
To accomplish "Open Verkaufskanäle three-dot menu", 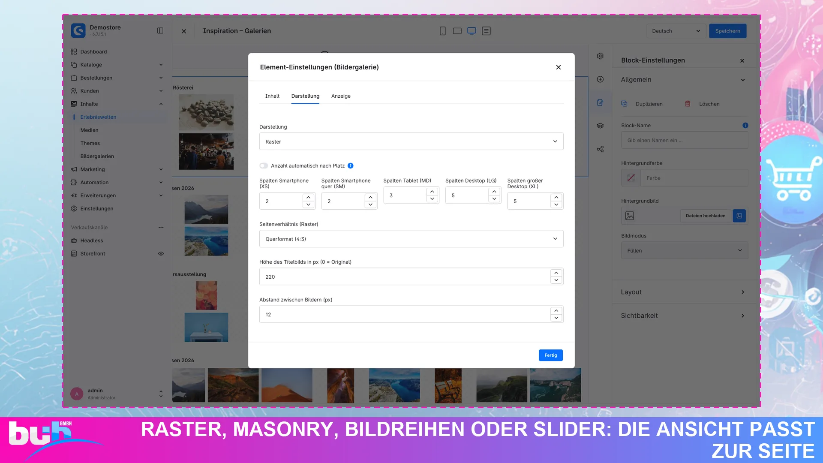I will [x=161, y=228].
